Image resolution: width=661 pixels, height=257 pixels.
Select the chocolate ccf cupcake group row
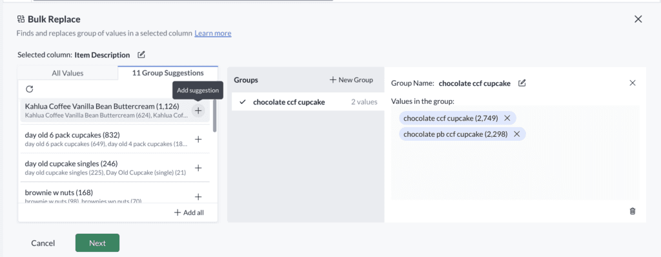(308, 102)
